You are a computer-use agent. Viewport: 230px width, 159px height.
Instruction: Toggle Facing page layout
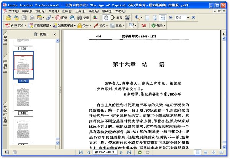click(x=222, y=153)
